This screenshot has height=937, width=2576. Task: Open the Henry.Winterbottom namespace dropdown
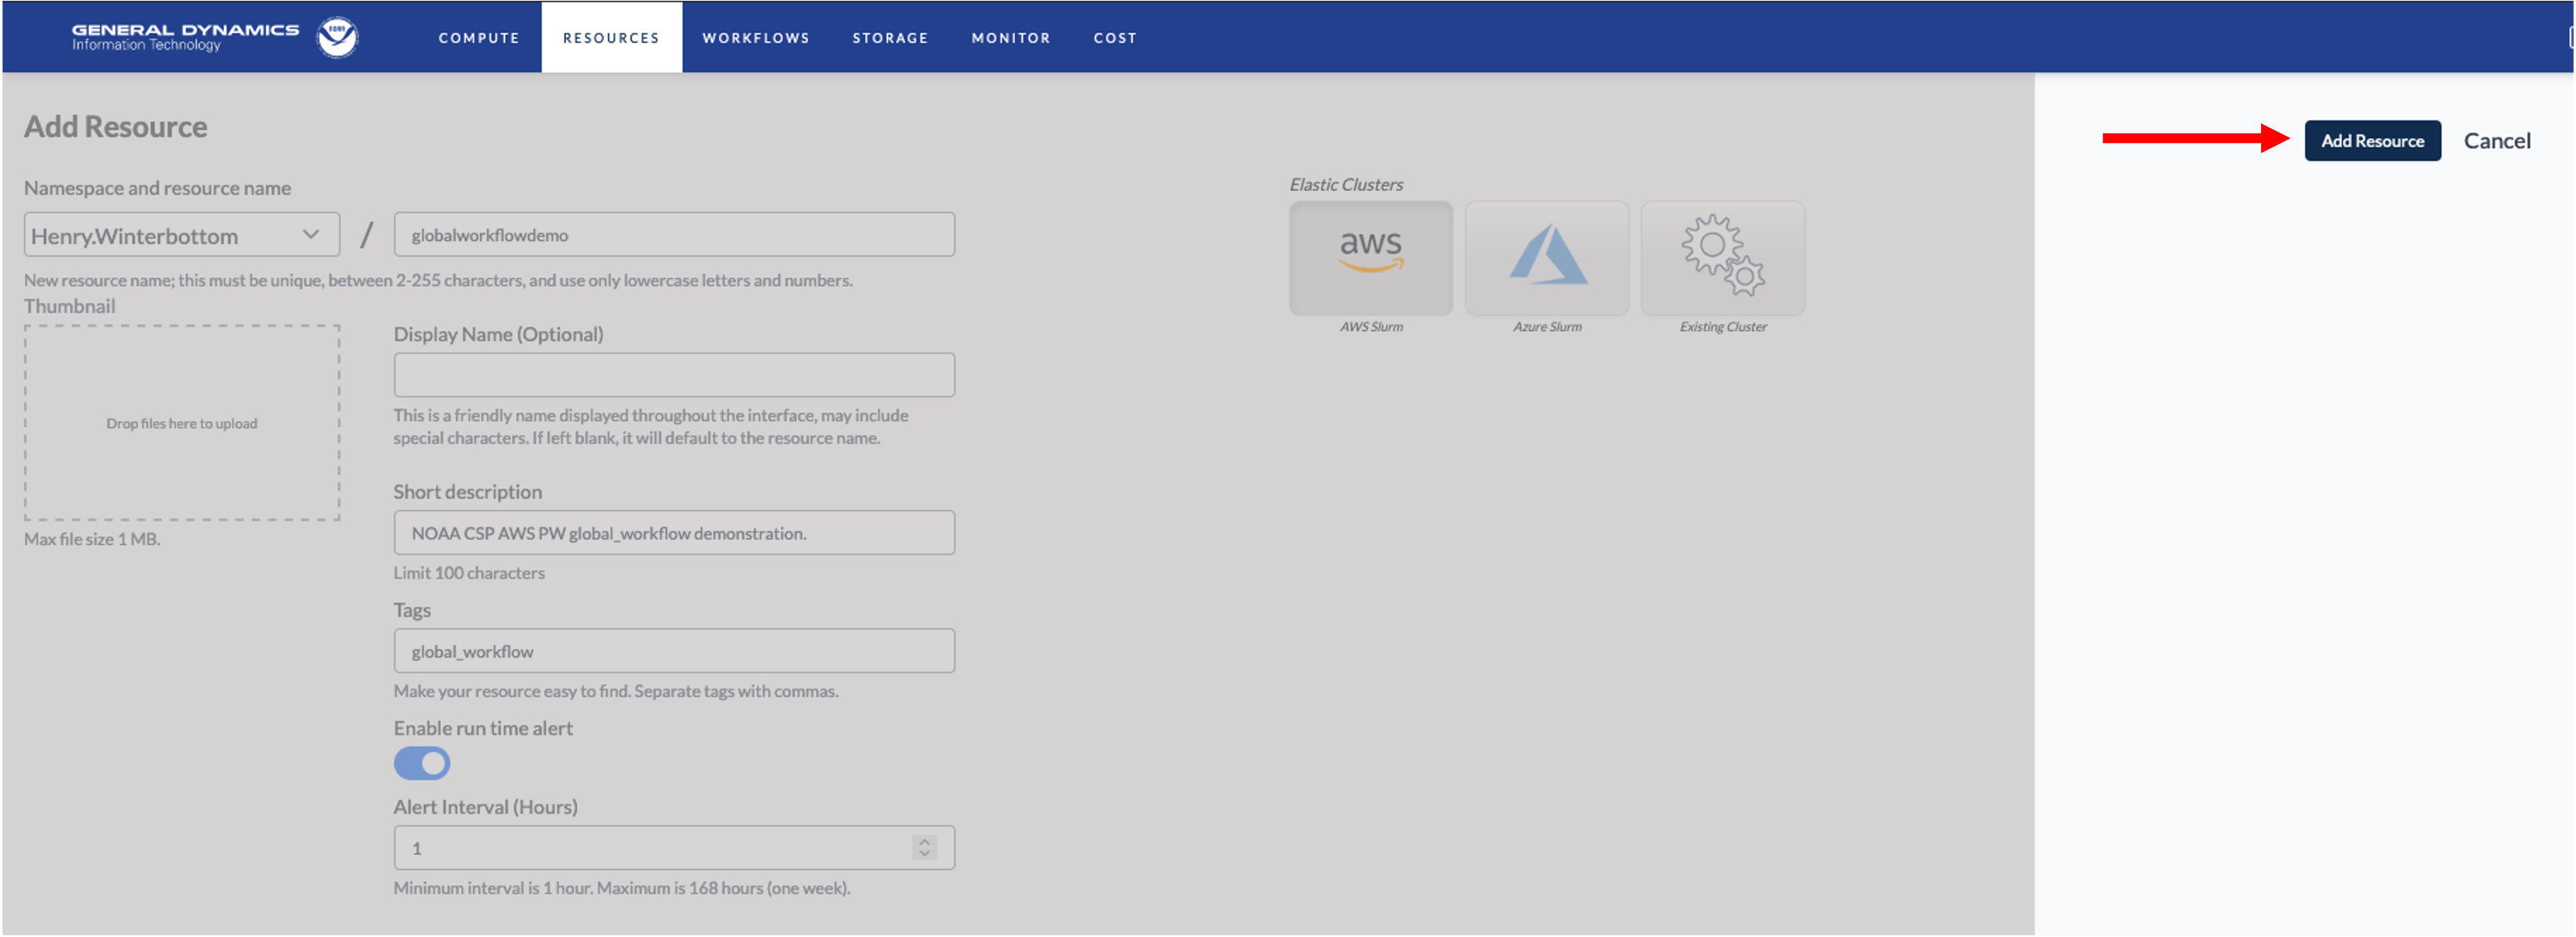[181, 235]
